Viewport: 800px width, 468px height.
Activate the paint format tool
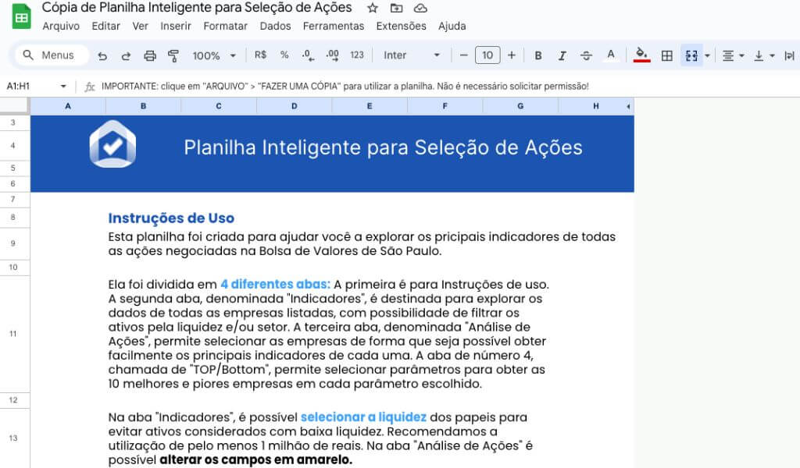pos(173,55)
